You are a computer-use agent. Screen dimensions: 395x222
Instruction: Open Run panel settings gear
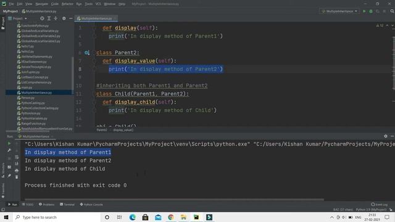coord(386,136)
